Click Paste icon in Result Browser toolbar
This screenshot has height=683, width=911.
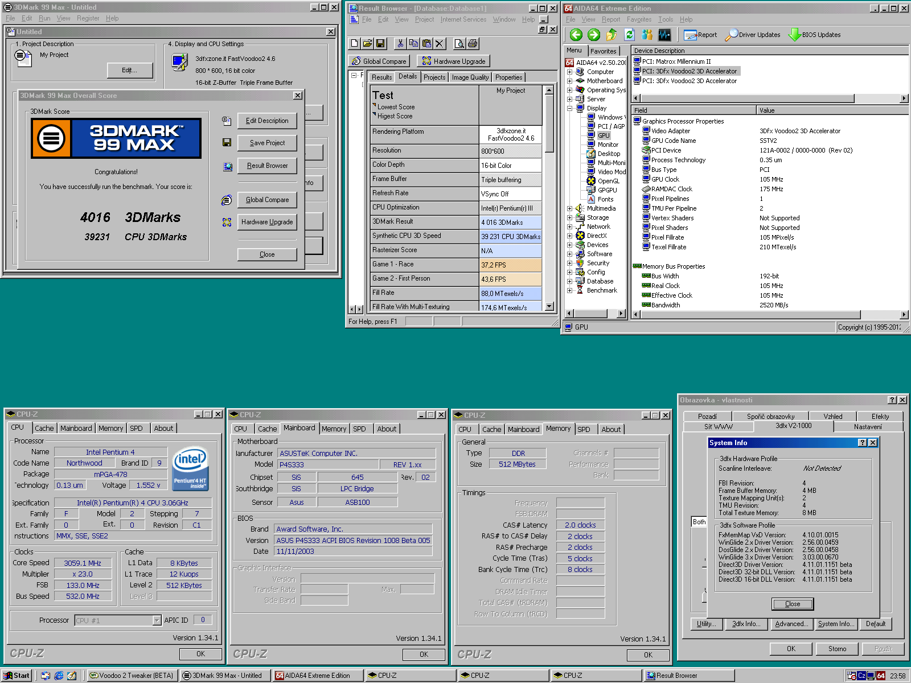426,43
